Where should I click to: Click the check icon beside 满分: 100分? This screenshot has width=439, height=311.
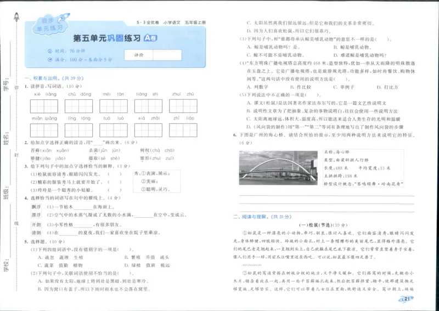[50, 60]
